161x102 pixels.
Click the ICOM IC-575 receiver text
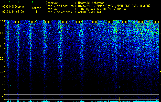103,9
